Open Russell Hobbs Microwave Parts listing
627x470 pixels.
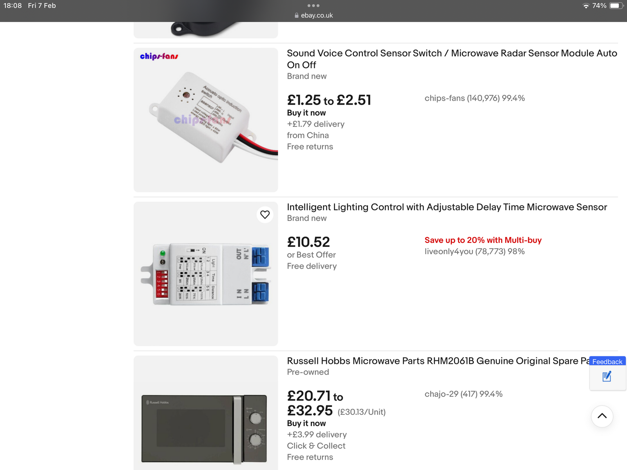coord(437,361)
